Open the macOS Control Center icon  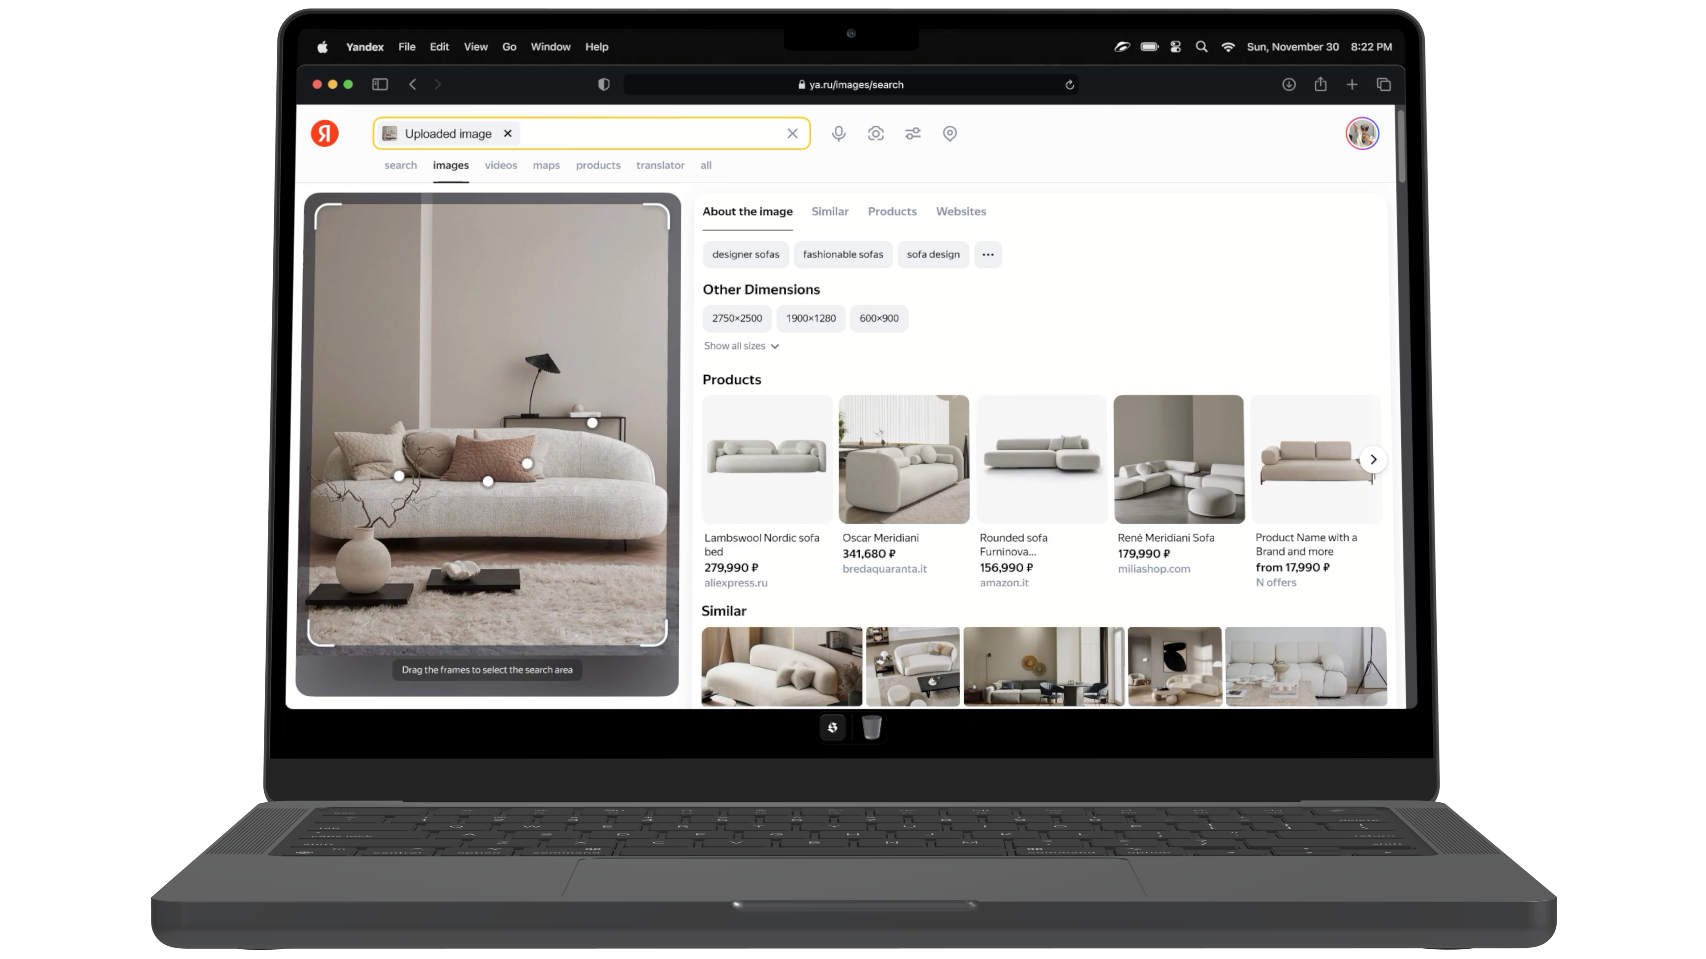tap(1176, 47)
